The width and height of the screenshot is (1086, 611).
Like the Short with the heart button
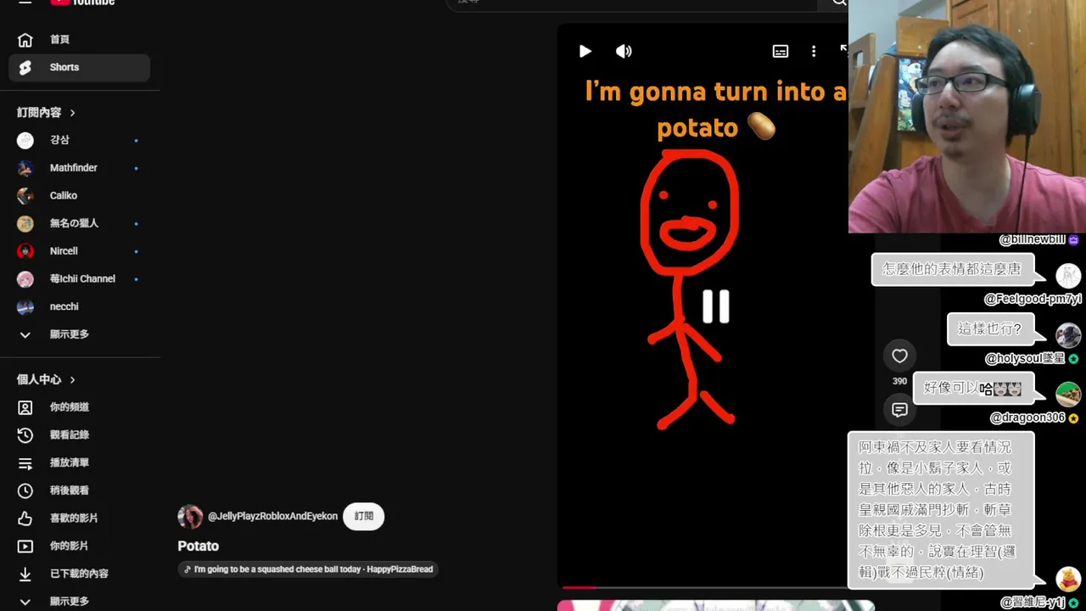click(x=899, y=356)
